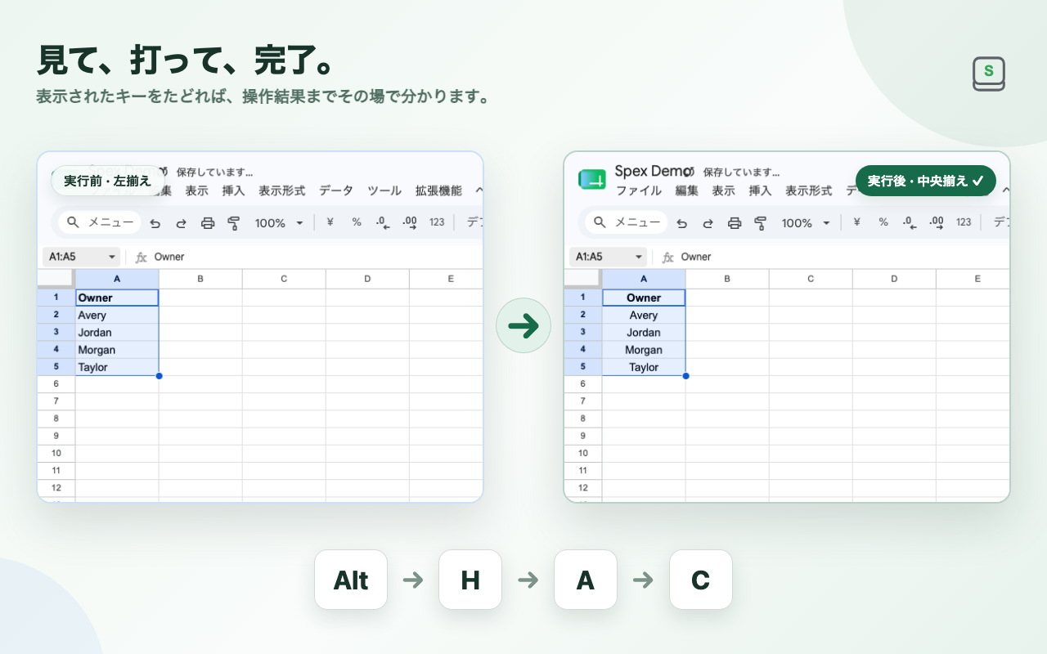Click the C key button
Viewport: 1047px width, 654px height.
tap(701, 580)
